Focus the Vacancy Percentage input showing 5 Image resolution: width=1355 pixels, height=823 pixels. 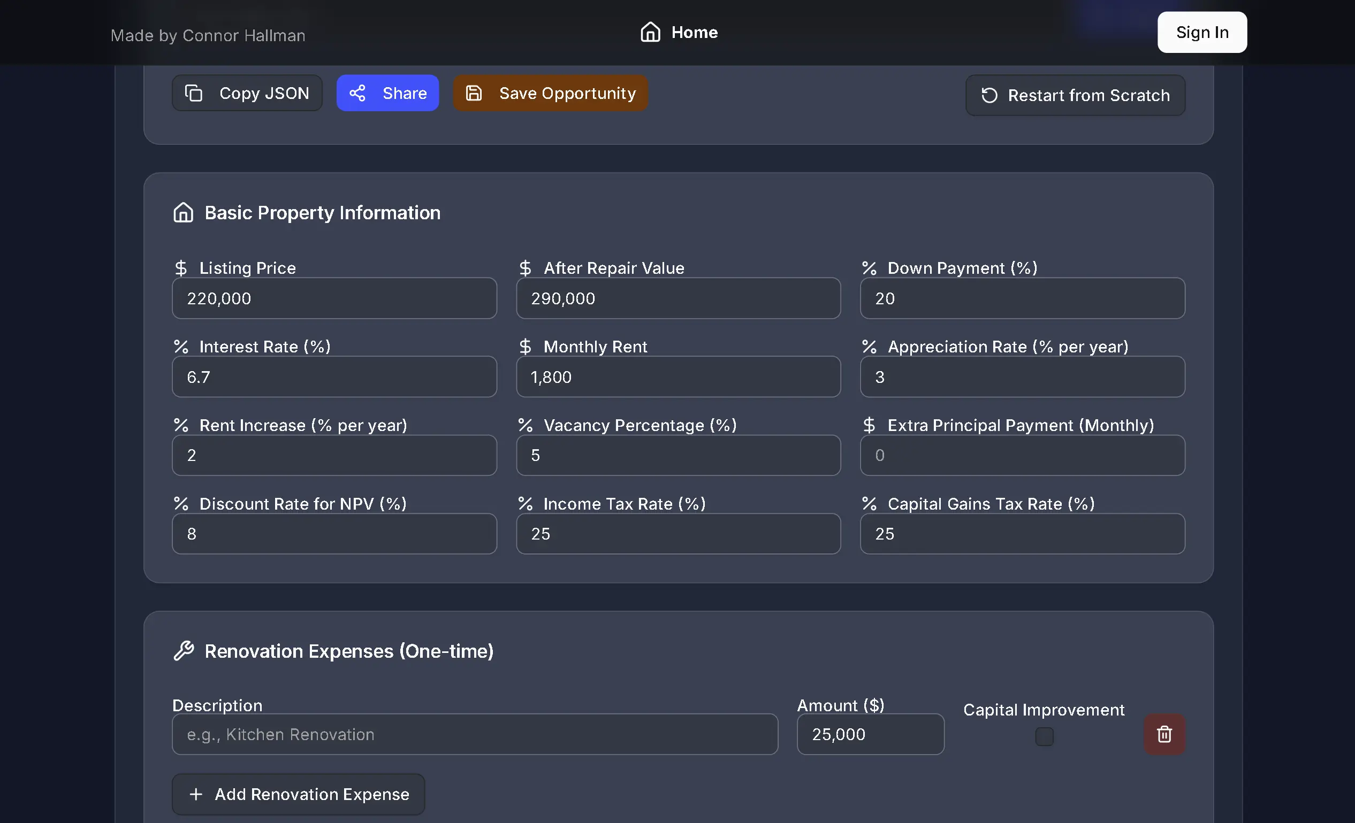pos(678,455)
